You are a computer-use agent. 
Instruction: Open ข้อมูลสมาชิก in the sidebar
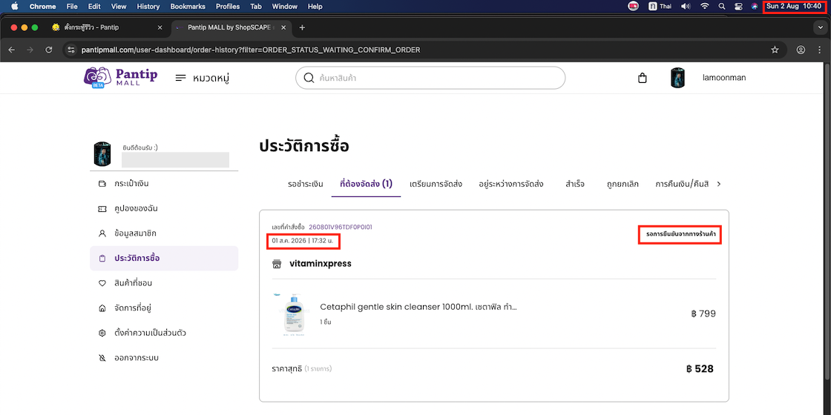[164, 233]
